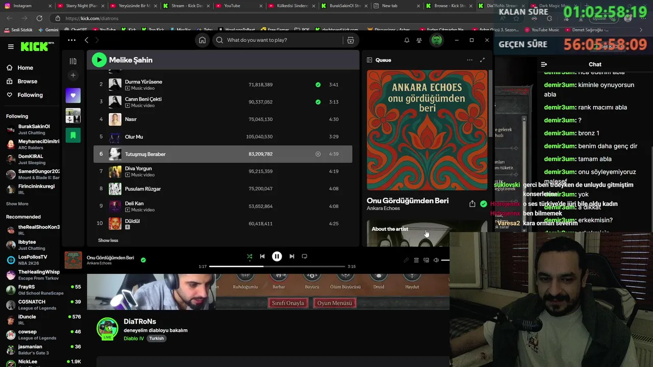This screenshot has width=653, height=367.
Task: Open Spotify Home button
Action: [202, 40]
